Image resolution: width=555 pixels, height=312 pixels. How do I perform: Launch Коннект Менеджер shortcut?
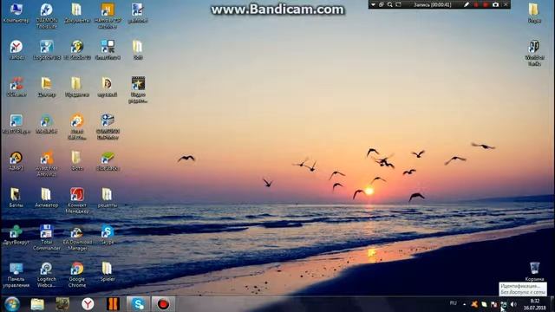coord(77,200)
